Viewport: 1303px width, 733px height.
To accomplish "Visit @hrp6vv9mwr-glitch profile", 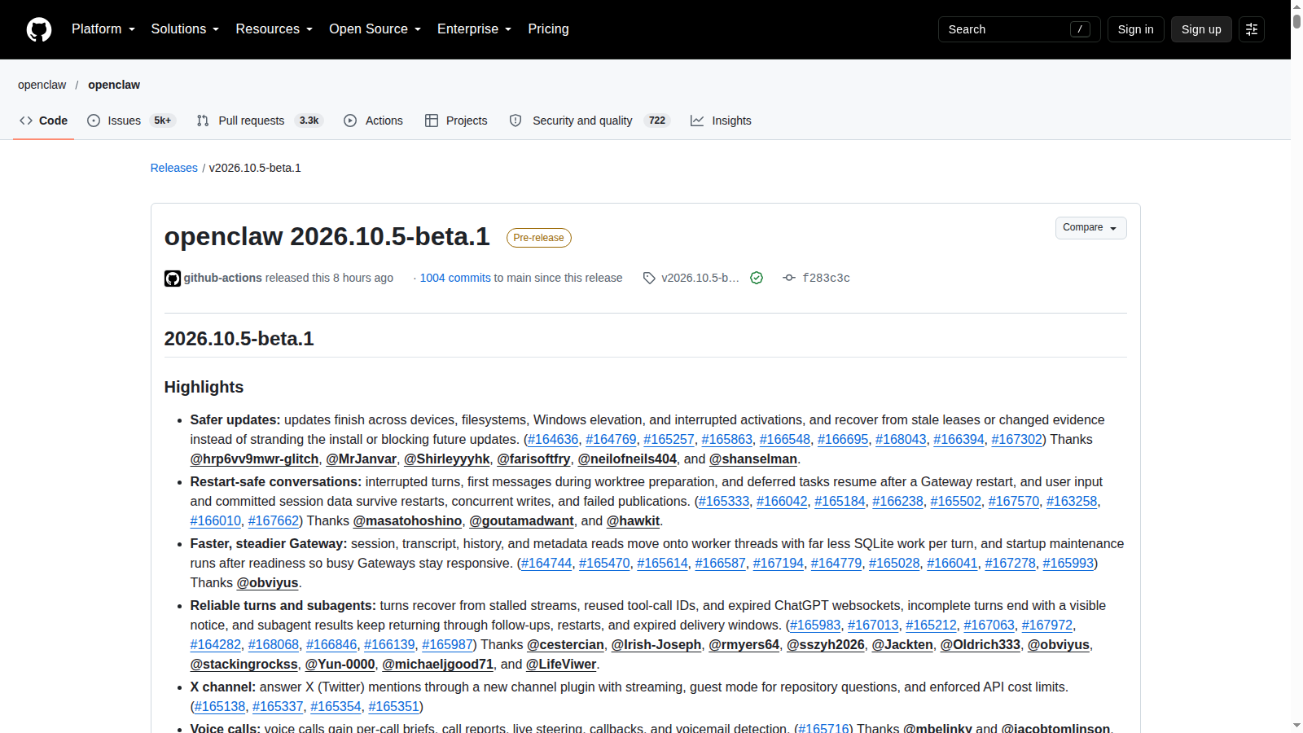I will click(x=255, y=459).
